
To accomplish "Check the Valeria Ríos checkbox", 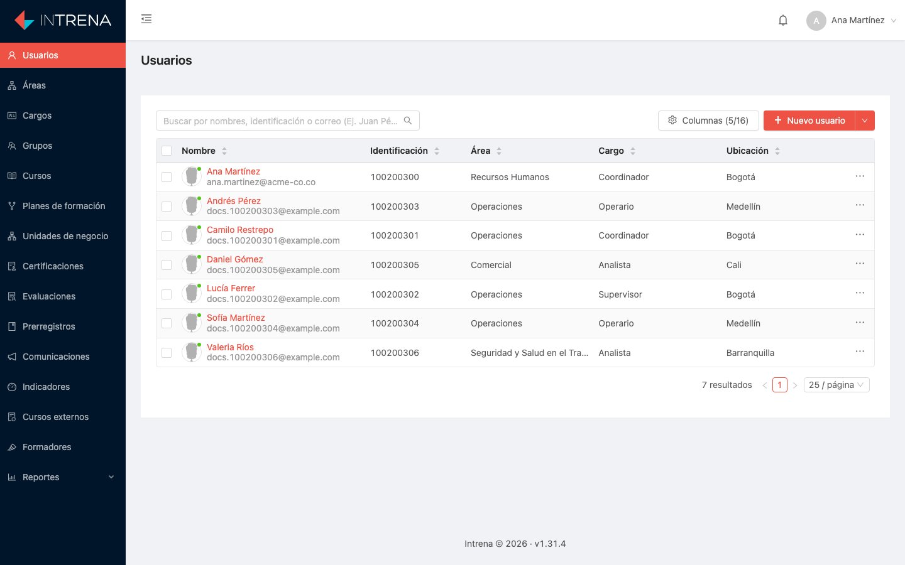I will pos(167,353).
